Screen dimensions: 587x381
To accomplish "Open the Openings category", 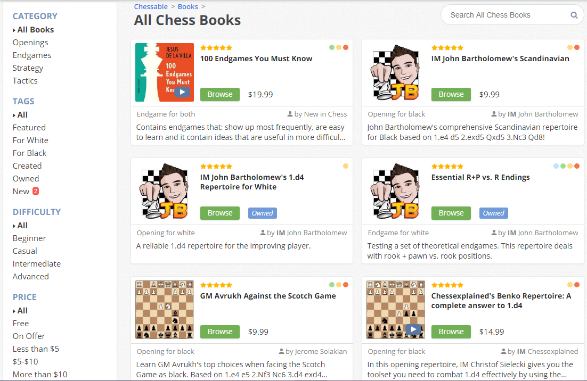I will [30, 42].
